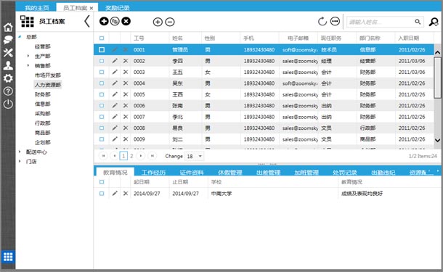Open the settings gear sidebar icon
This screenshot has height=272, width=443.
click(8, 78)
